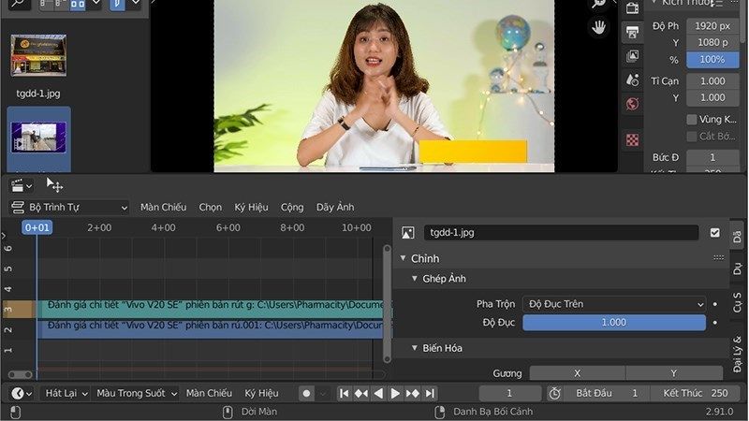This screenshot has width=749, height=421.
Task: Open sequencer Màn Chiếu menu
Action: (x=163, y=207)
